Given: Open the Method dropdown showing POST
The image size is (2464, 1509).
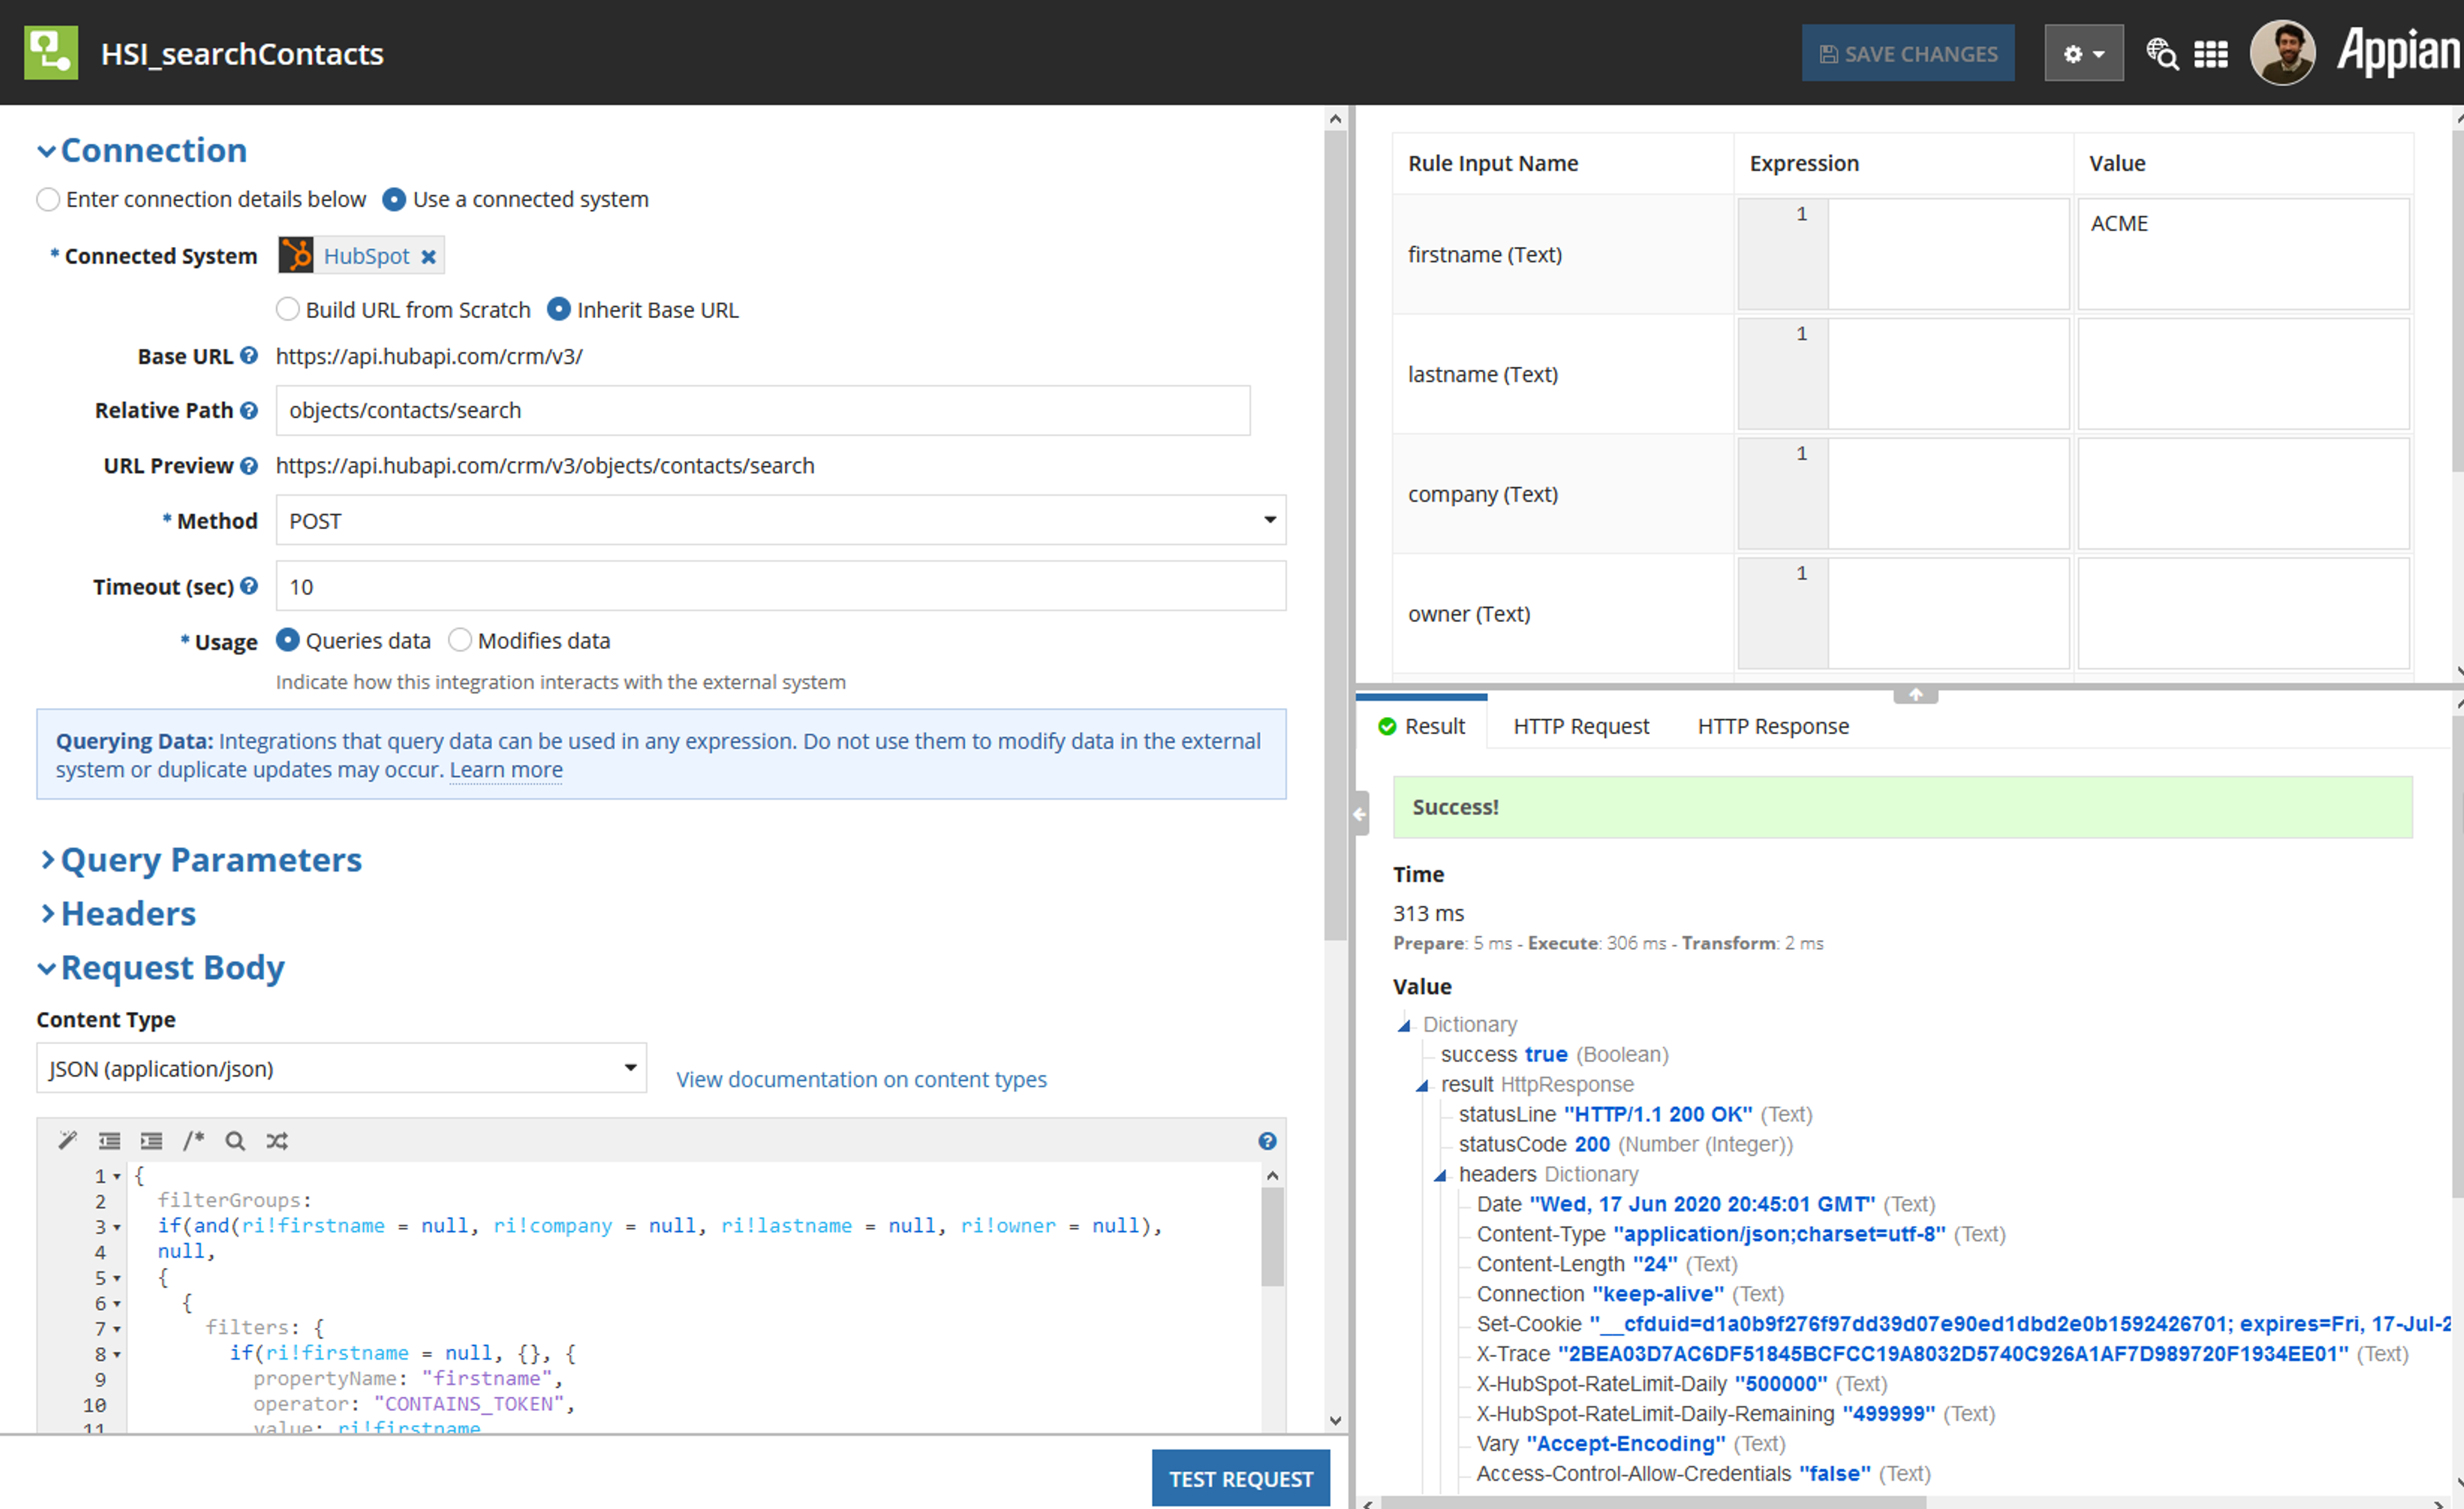Looking at the screenshot, I should point(781,521).
